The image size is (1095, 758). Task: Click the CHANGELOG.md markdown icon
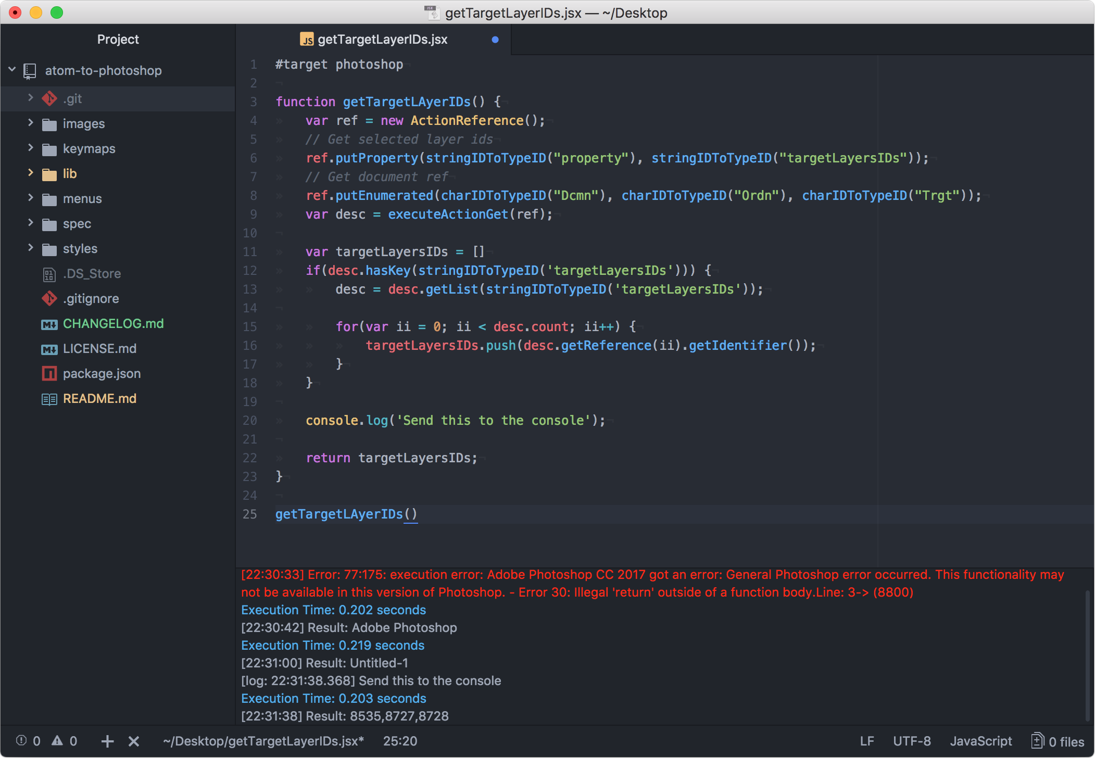(x=49, y=324)
